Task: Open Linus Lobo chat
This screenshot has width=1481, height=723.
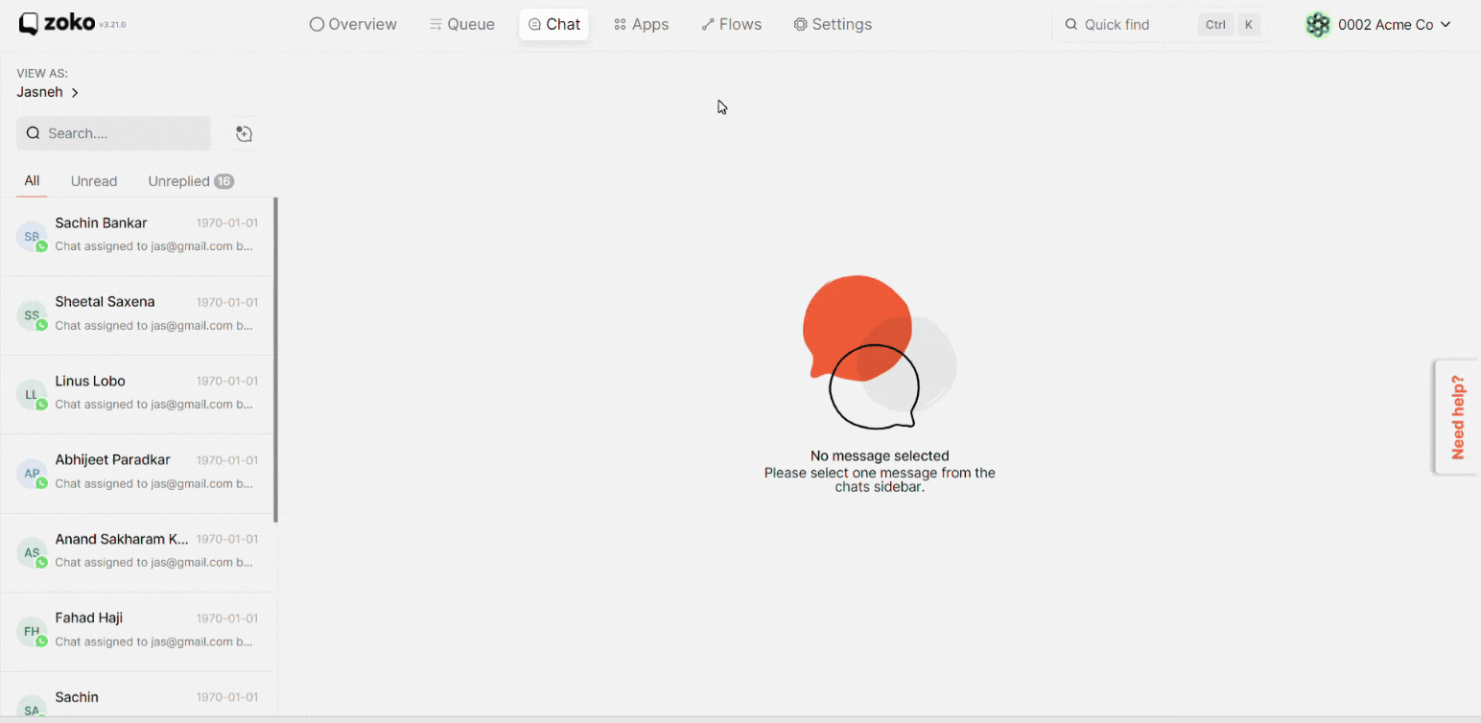Action: 137,394
